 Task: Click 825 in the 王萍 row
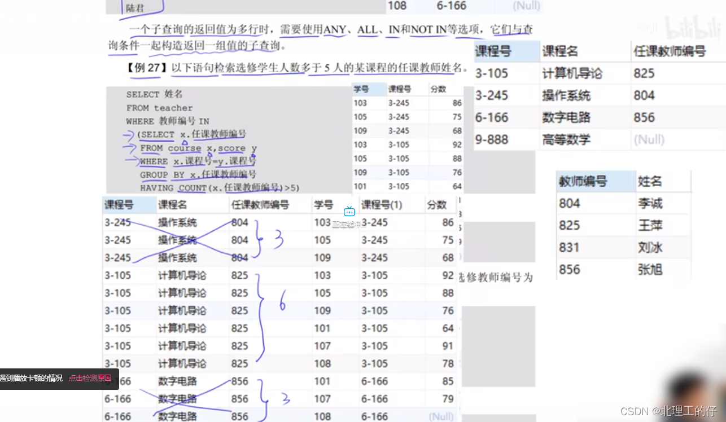pos(569,226)
